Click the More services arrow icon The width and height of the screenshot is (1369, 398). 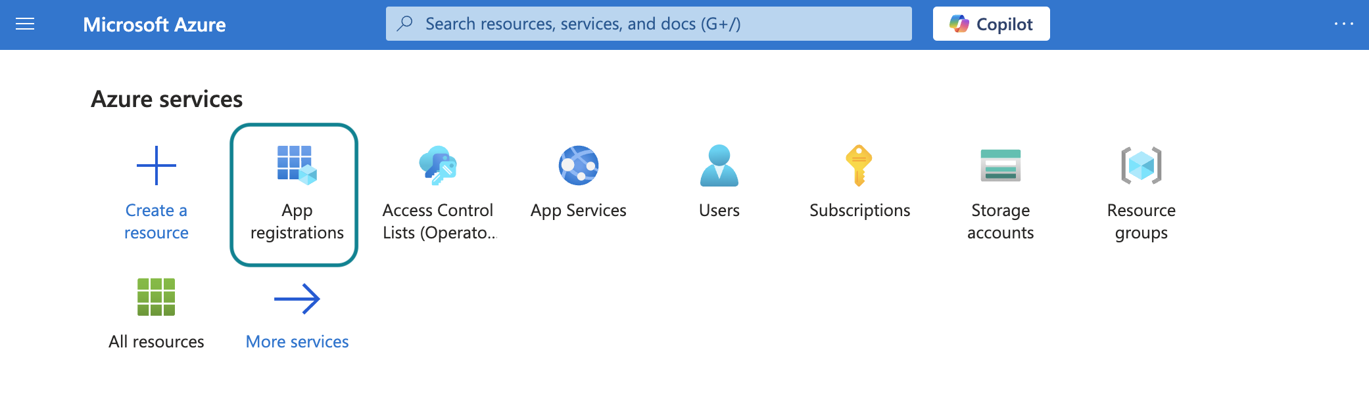point(297,299)
